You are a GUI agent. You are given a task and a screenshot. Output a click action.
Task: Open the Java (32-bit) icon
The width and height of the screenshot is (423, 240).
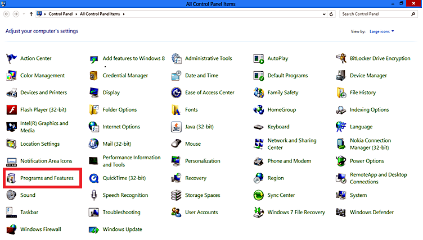click(176, 127)
